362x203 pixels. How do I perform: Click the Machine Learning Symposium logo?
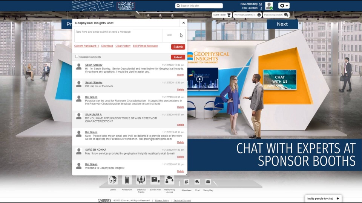pos(126,6)
